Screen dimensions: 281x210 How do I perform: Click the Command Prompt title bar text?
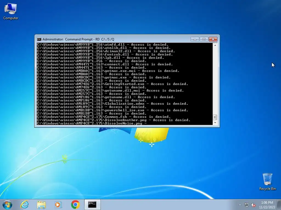coord(78,39)
